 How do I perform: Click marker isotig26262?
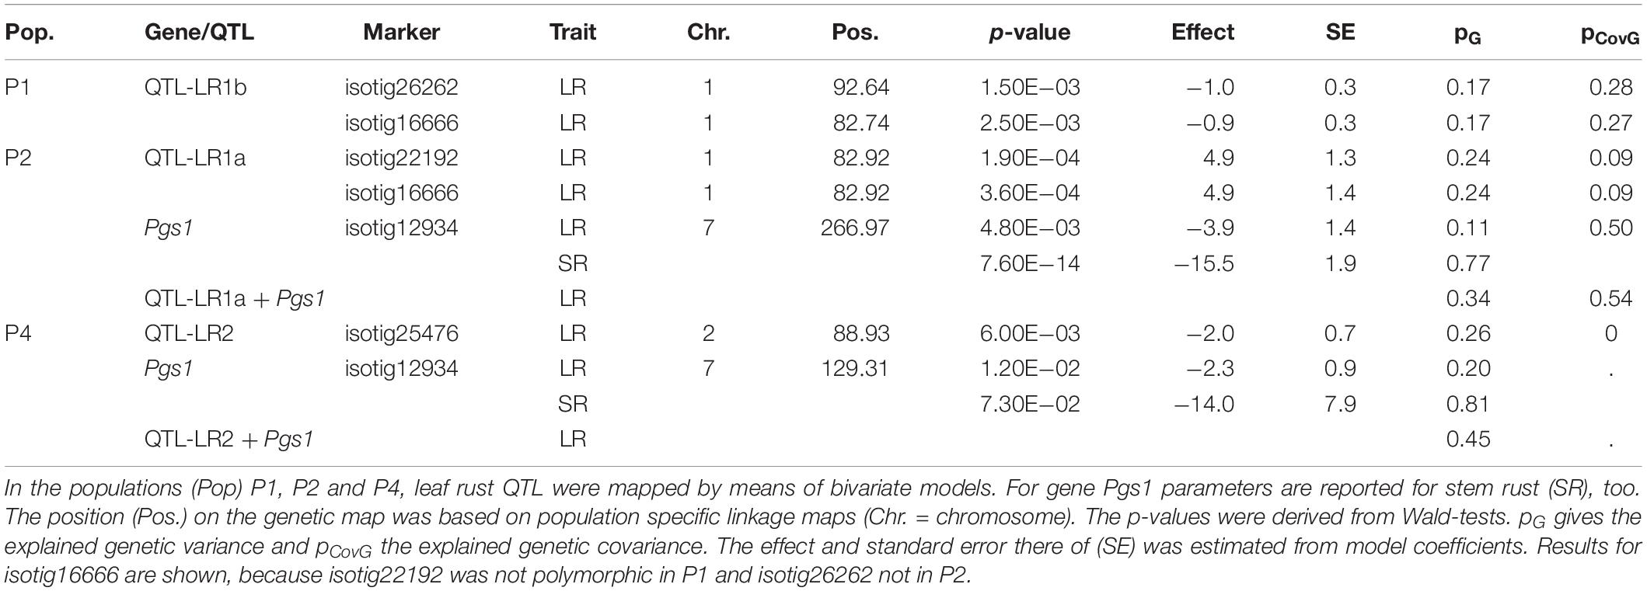click(x=401, y=87)
